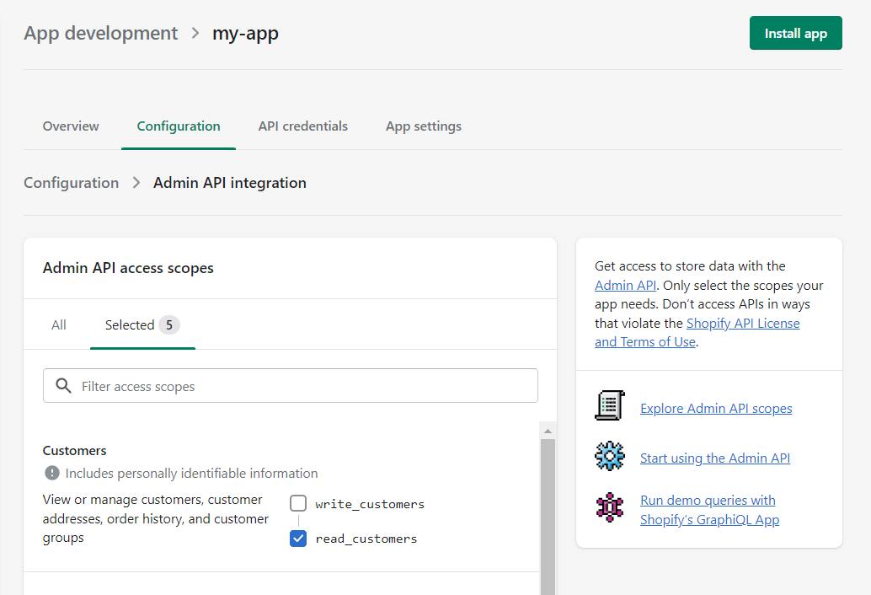
Task: Select the Configuration tab
Action: pyautogui.click(x=179, y=126)
